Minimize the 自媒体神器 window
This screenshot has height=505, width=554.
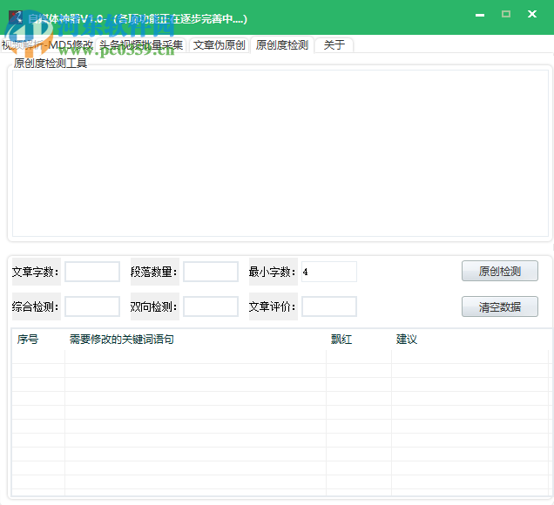tap(480, 15)
